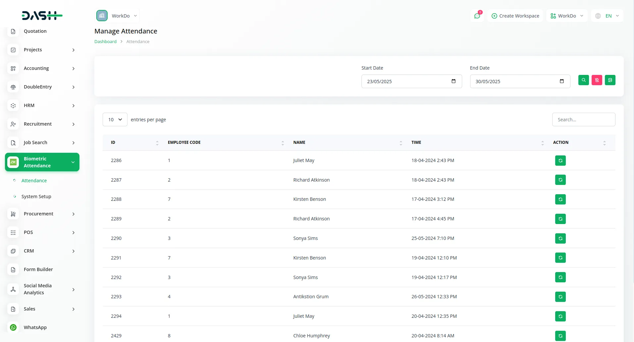Open the chat messages notification icon
This screenshot has height=342, width=634.
(477, 16)
